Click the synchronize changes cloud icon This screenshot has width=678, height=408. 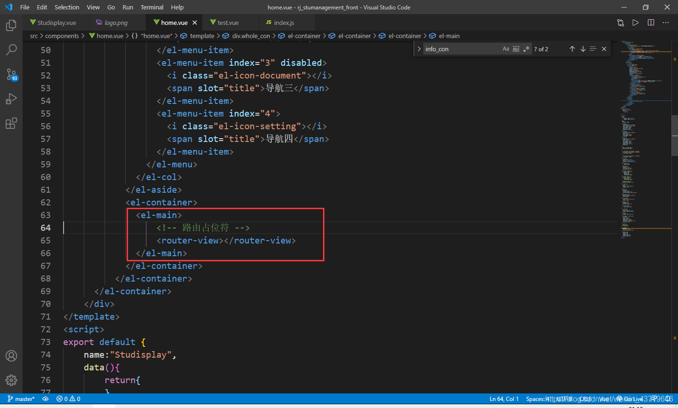(46, 399)
